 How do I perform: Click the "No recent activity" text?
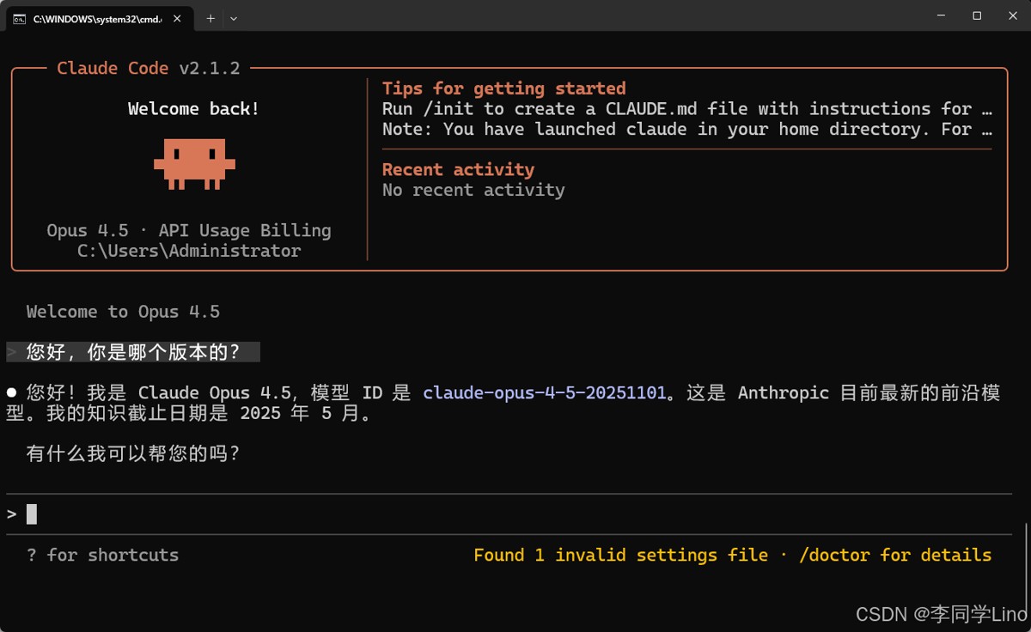(x=473, y=191)
